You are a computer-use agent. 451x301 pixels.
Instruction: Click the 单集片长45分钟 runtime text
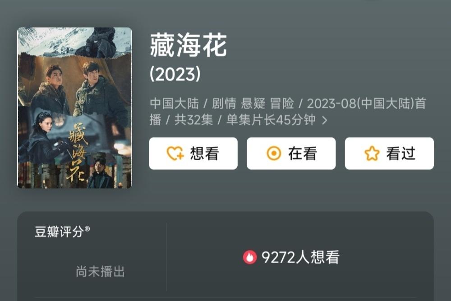[x=271, y=120]
